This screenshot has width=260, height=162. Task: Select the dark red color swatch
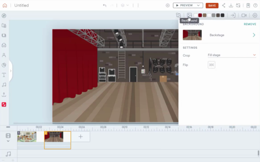pyautogui.click(x=200, y=15)
